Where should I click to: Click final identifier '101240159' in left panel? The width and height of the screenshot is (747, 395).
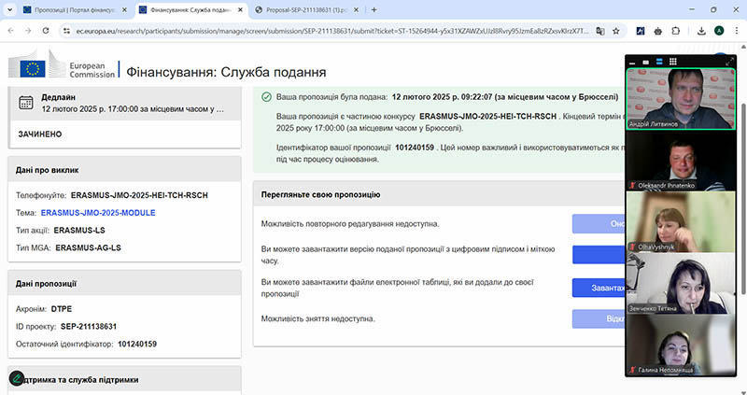(137, 344)
